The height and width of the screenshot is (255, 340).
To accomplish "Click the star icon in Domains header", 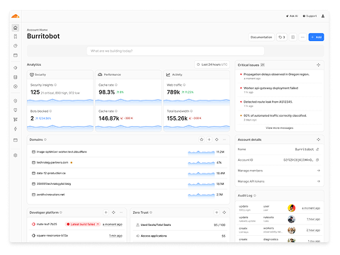I will 201,140.
